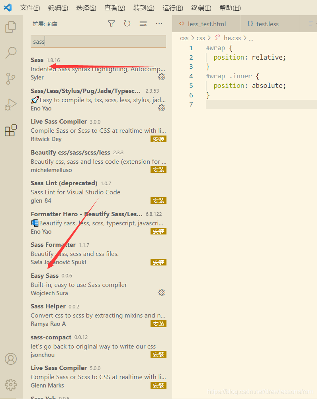317x399 pixels.
Task: Click the rocket icon in Eno Yao description
Action: tap(35, 100)
